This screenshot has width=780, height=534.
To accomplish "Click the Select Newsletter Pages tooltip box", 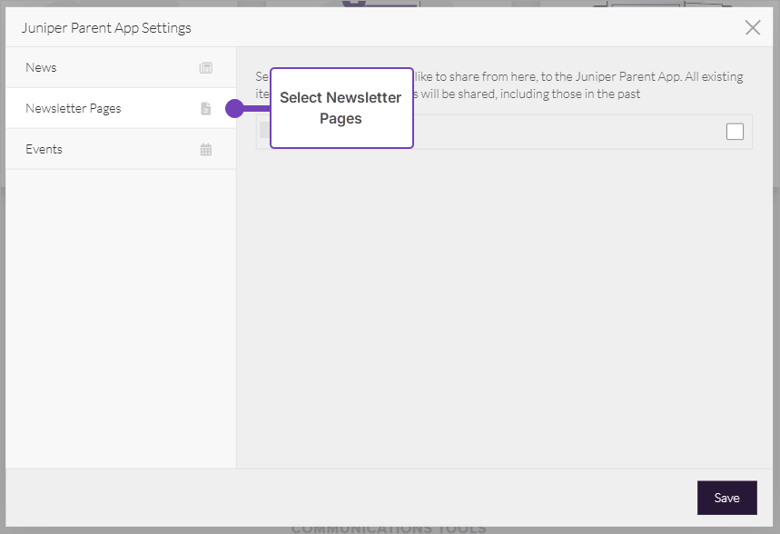I will tap(341, 108).
